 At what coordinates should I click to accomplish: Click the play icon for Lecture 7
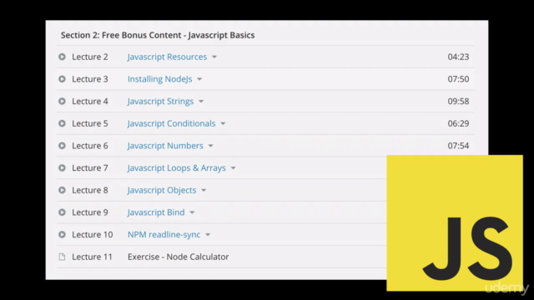pyautogui.click(x=62, y=168)
